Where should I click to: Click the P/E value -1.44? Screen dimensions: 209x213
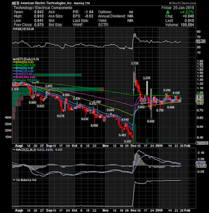point(89,12)
